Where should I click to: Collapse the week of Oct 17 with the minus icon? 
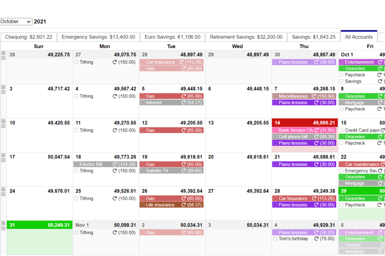(x=3, y=160)
